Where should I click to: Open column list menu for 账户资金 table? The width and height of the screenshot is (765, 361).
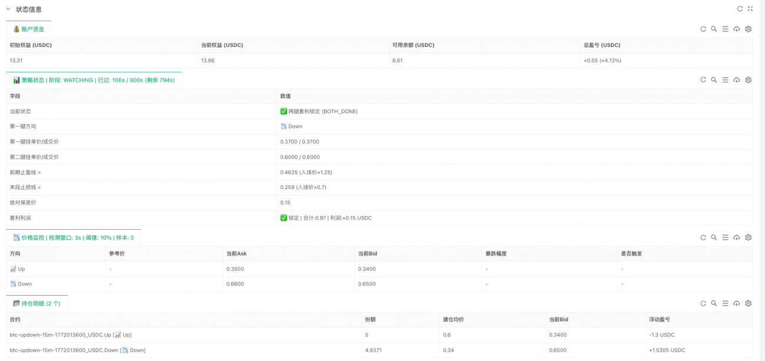coord(726,29)
